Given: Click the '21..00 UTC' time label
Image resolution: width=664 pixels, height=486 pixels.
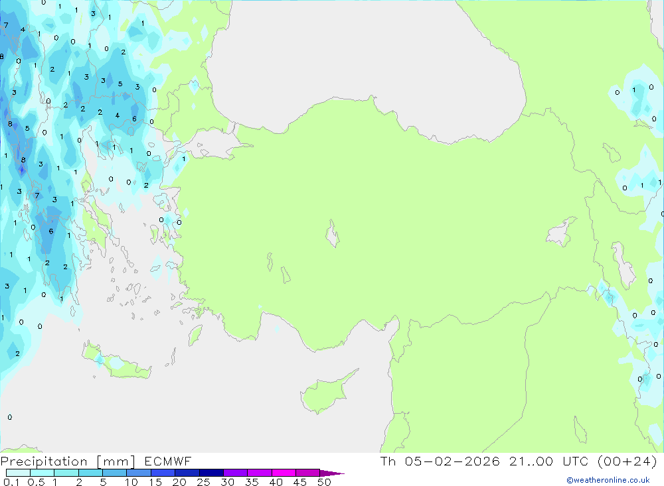Looking at the screenshot, I should tap(548, 461).
